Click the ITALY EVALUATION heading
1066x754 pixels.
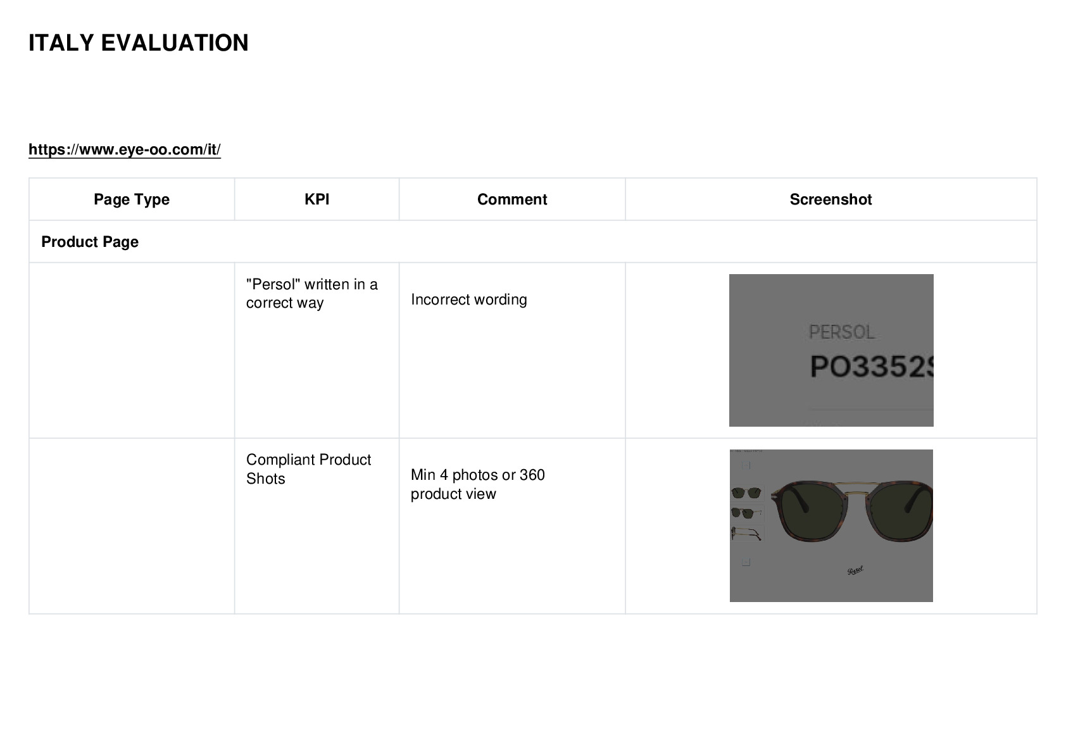coord(139,43)
